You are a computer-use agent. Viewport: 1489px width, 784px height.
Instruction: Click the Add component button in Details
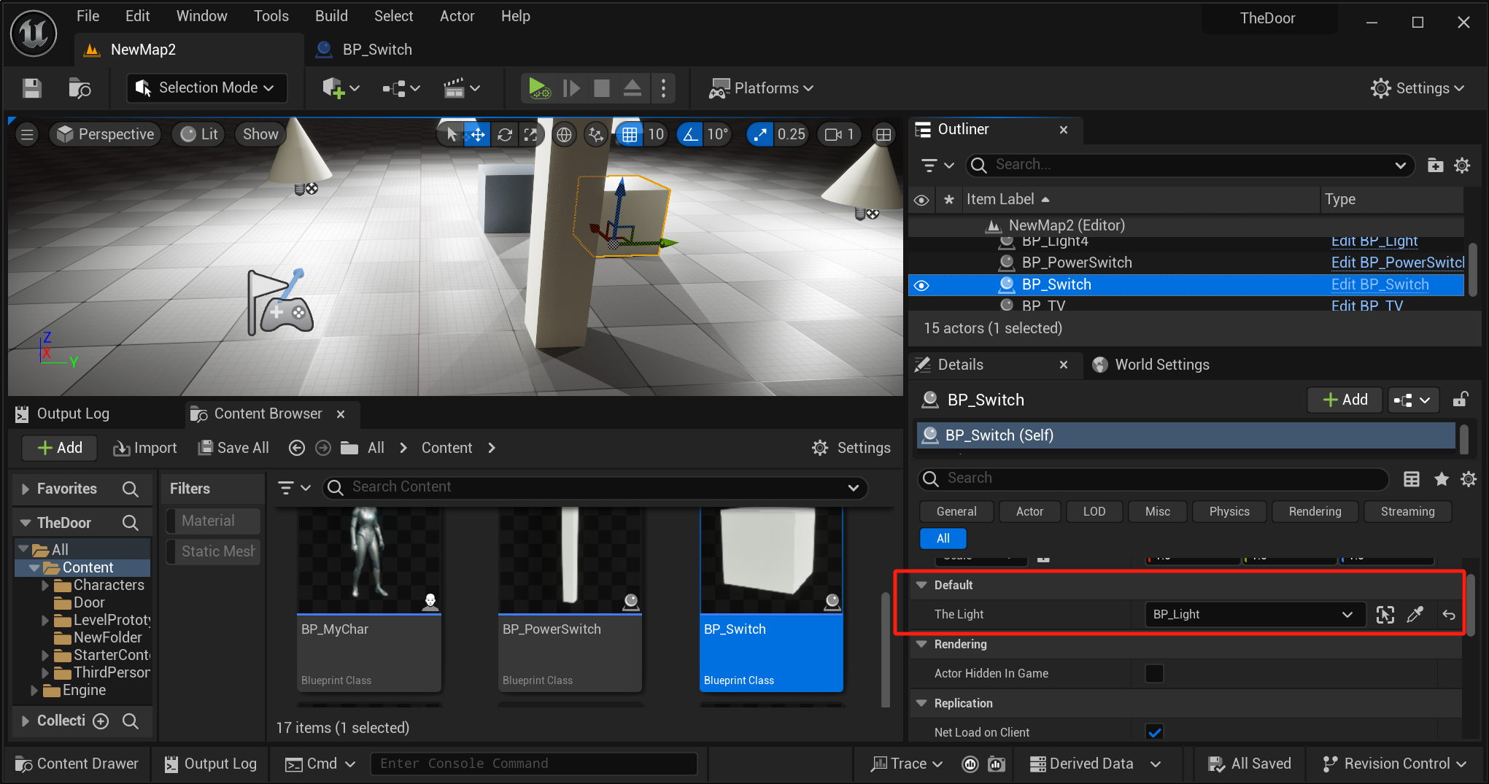[1345, 400]
